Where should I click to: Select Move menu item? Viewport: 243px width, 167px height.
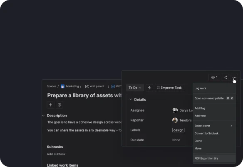pos(214,148)
